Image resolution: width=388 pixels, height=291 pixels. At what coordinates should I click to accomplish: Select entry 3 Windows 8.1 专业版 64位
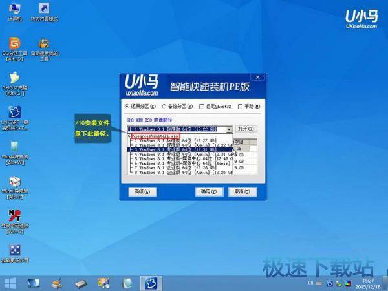point(180,150)
